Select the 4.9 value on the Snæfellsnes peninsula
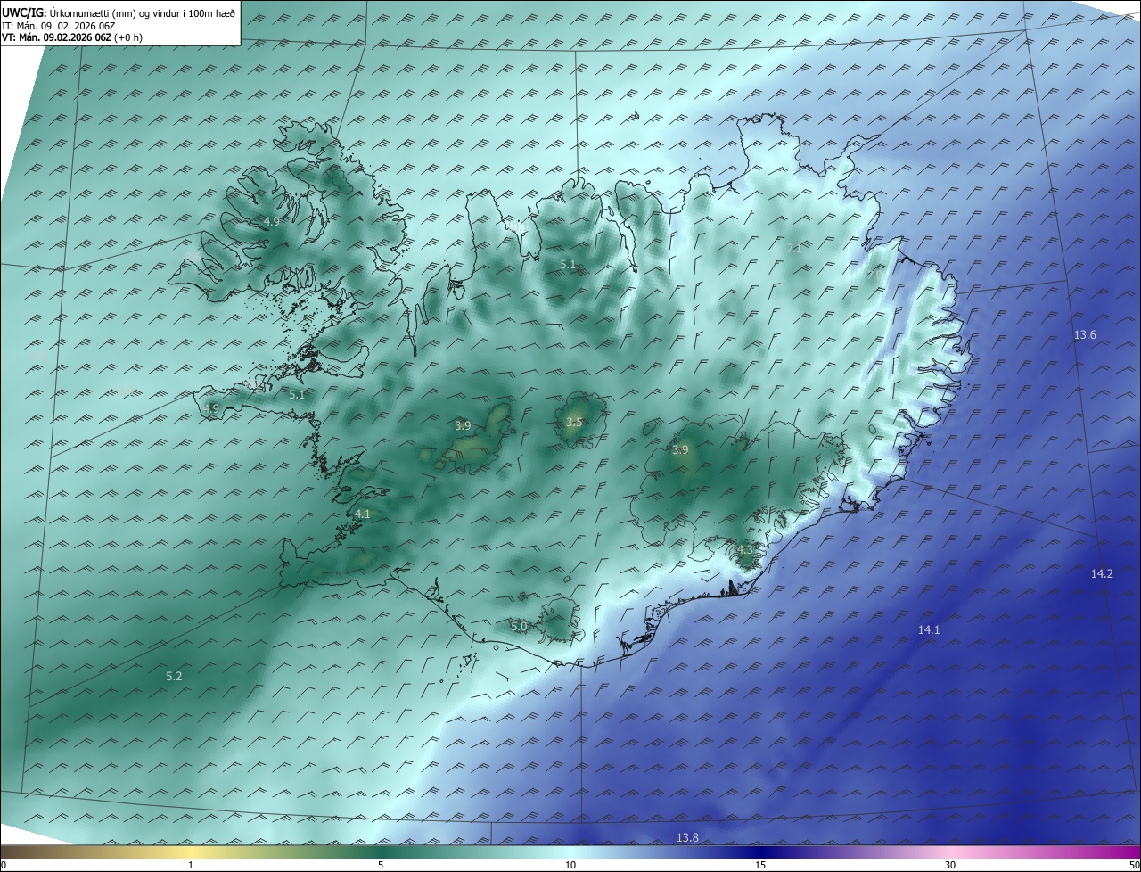The image size is (1141, 872). 210,409
